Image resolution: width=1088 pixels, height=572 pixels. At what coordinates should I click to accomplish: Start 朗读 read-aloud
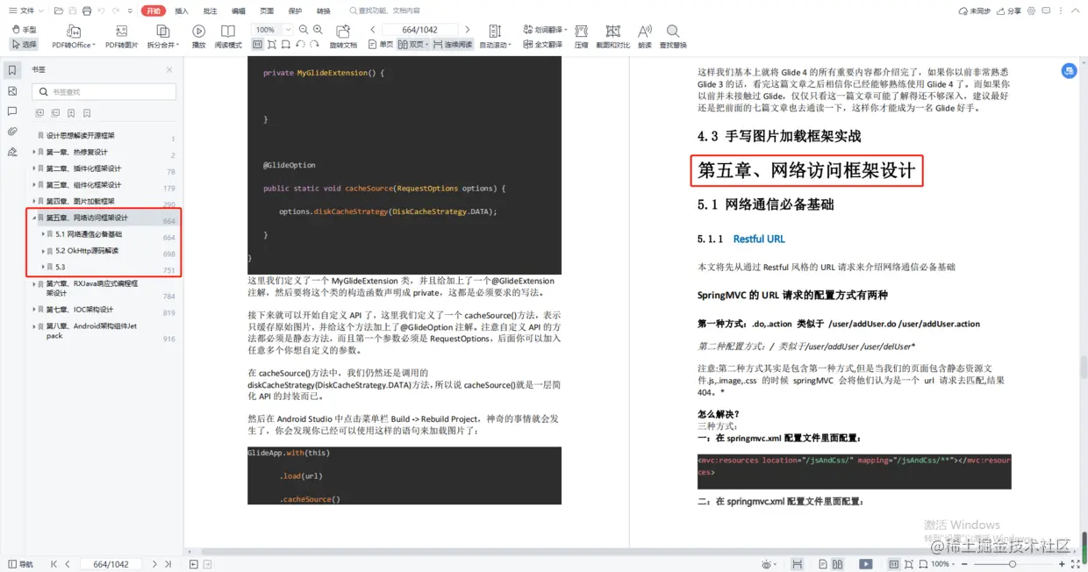click(x=645, y=37)
